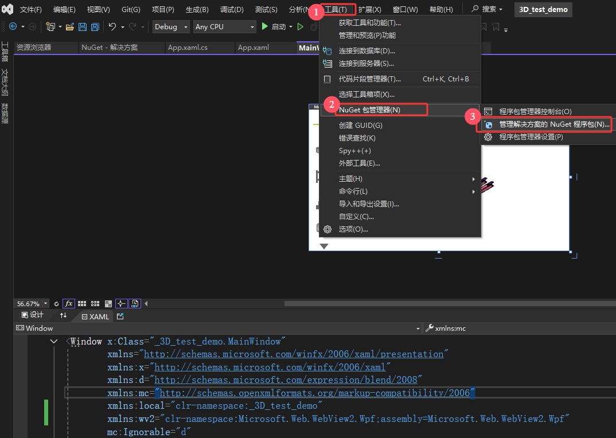Toggle the show snap grid icon
Image resolution: width=616 pixels, height=438 pixels.
click(x=81, y=303)
